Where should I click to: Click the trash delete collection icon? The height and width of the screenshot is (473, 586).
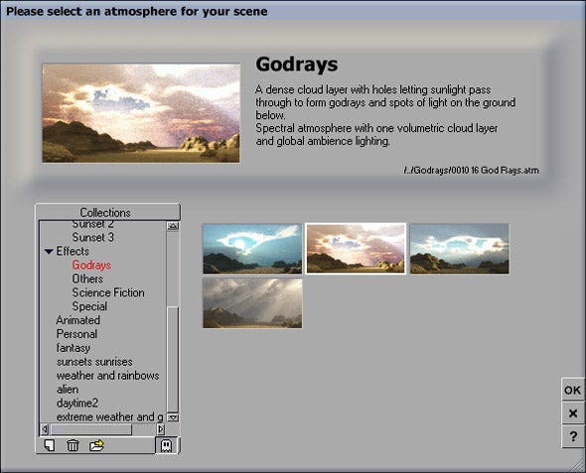click(73, 445)
